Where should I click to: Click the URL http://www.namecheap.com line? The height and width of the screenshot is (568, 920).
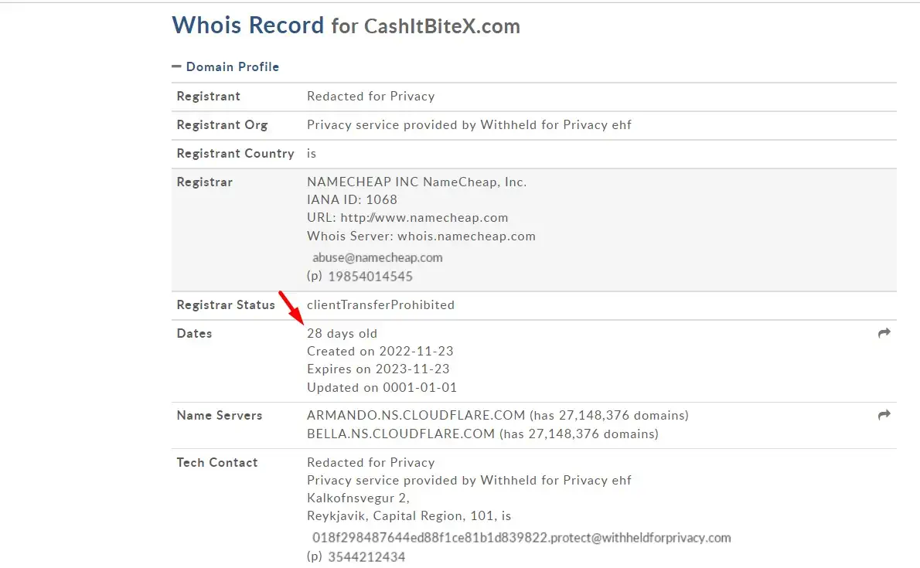pos(407,218)
